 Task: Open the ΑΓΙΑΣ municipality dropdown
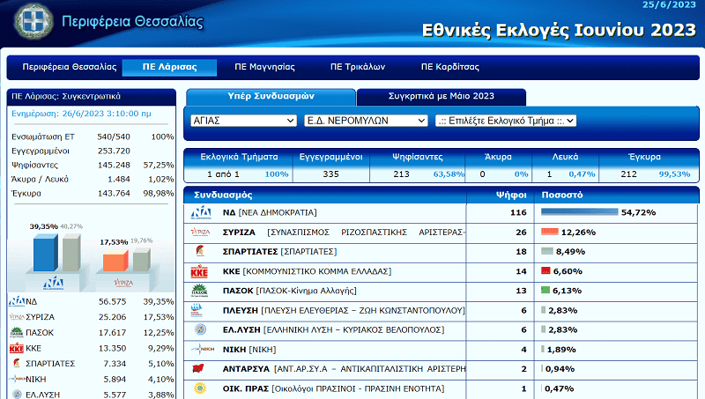244,121
